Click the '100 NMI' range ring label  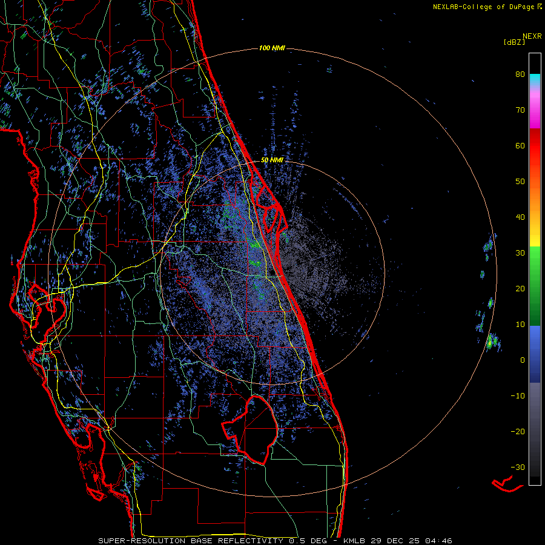pos(272,48)
